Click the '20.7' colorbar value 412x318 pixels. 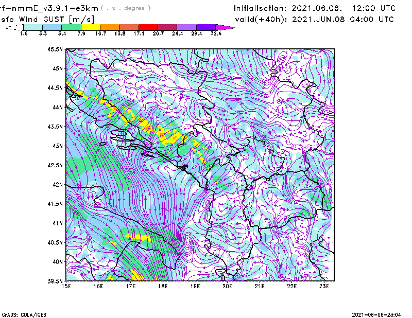(158, 33)
